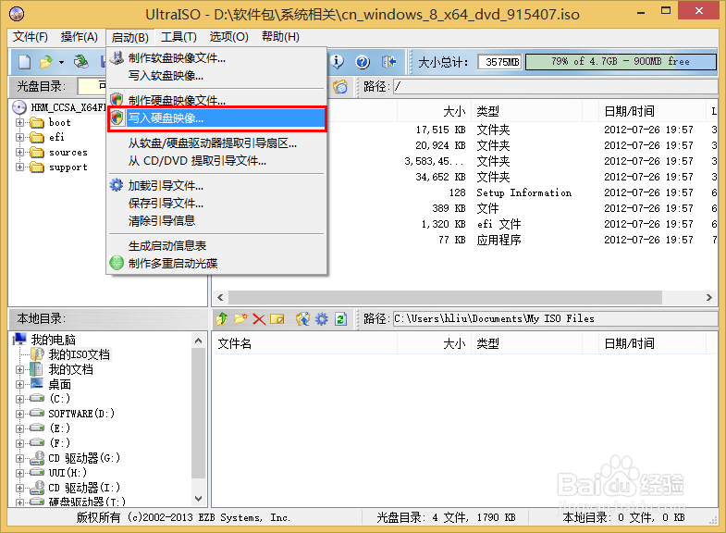Image resolution: width=726 pixels, height=533 pixels.
Task: Click the Exit door icon in toolbar
Action: click(388, 62)
